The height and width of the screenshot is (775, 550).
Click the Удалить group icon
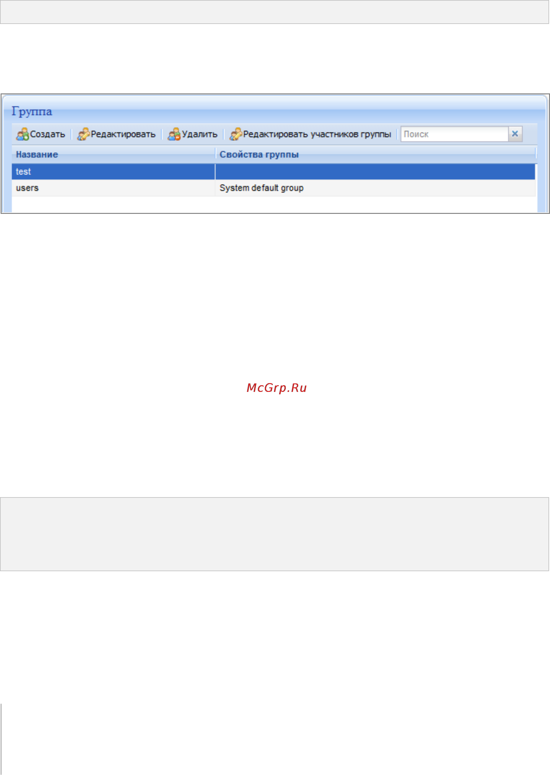pyautogui.click(x=174, y=134)
